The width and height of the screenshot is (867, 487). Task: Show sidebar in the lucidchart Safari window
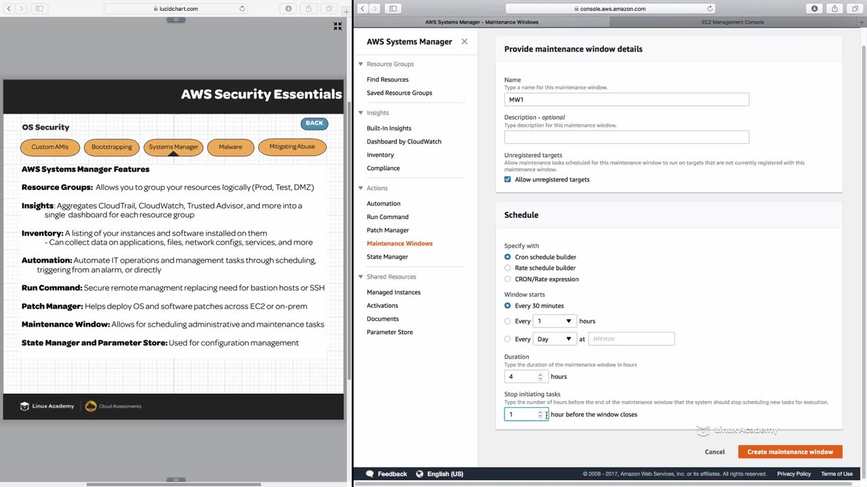point(39,9)
